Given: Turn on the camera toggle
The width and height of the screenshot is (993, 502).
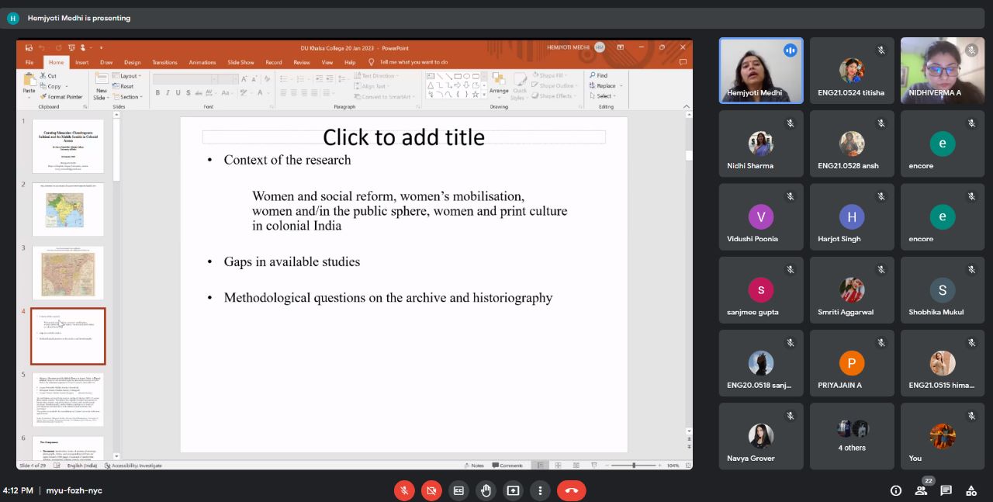Looking at the screenshot, I should click(431, 490).
